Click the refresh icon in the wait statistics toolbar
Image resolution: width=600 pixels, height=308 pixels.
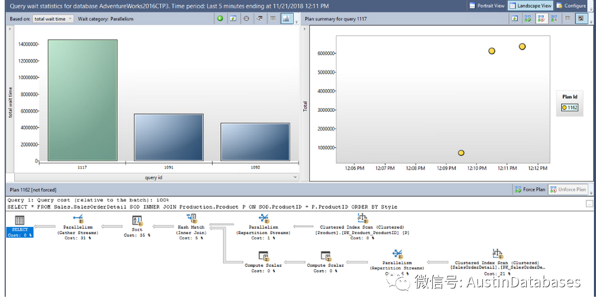(x=233, y=19)
